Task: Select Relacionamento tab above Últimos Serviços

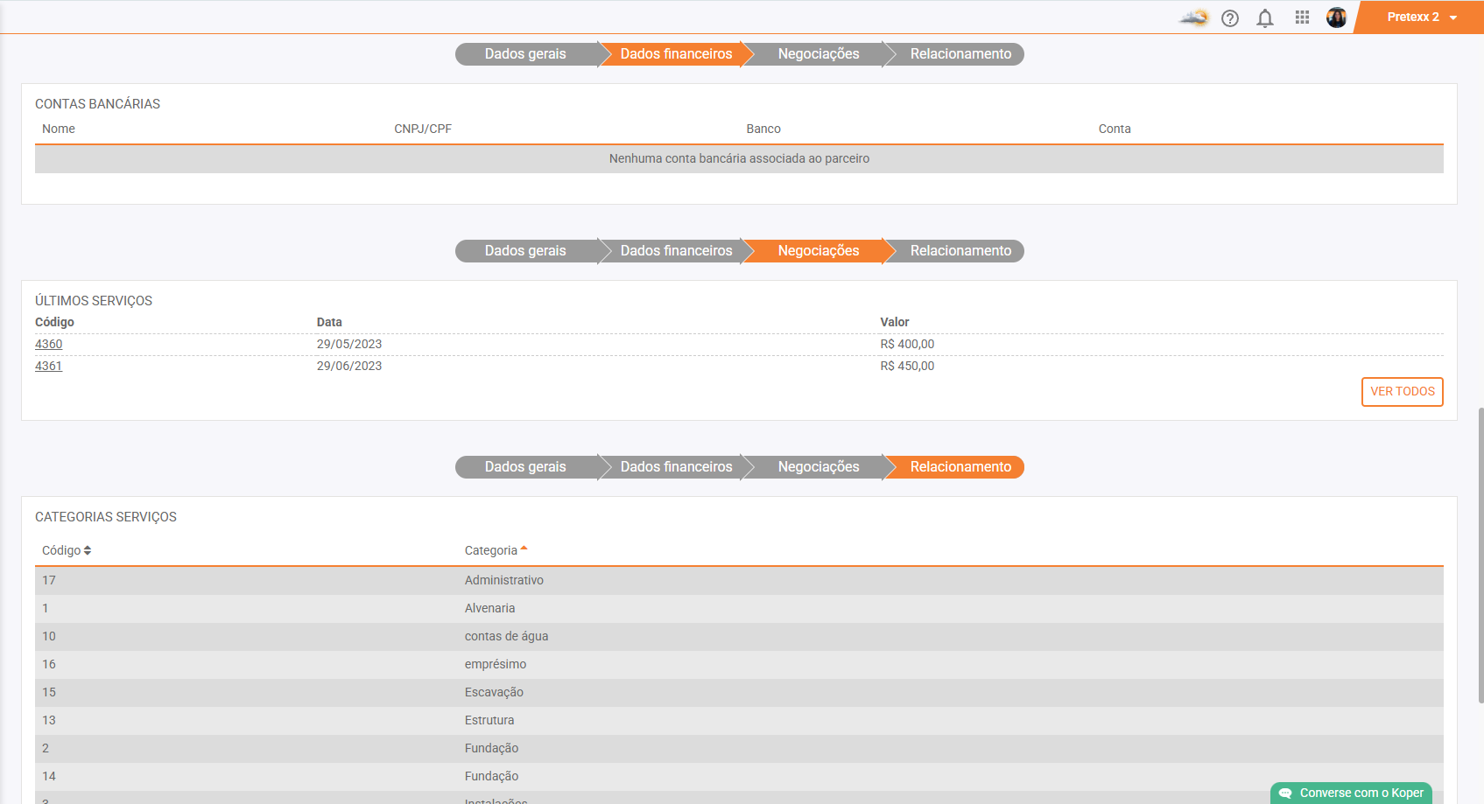Action: pyautogui.click(x=960, y=251)
